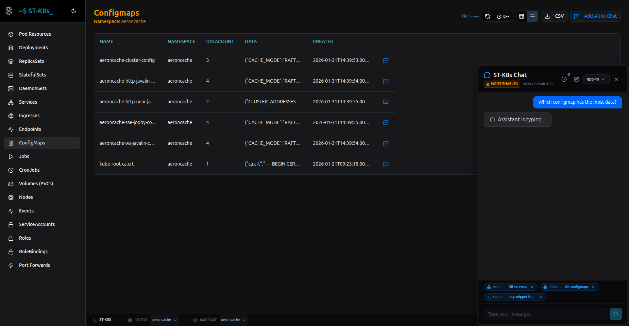Click CLUSTER_ADDRESSES data cell
Image resolution: width=629 pixels, height=326 pixels.
pyautogui.click(x=273, y=102)
